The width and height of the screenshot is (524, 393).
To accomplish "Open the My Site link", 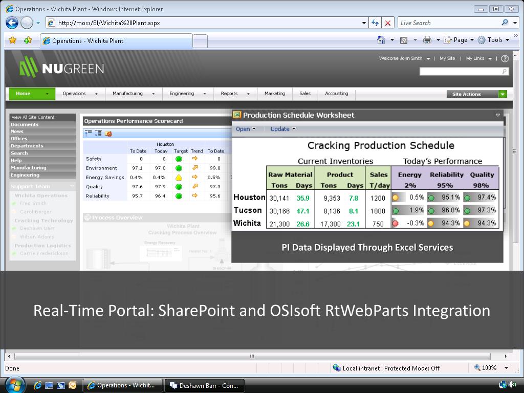I will pos(447,58).
